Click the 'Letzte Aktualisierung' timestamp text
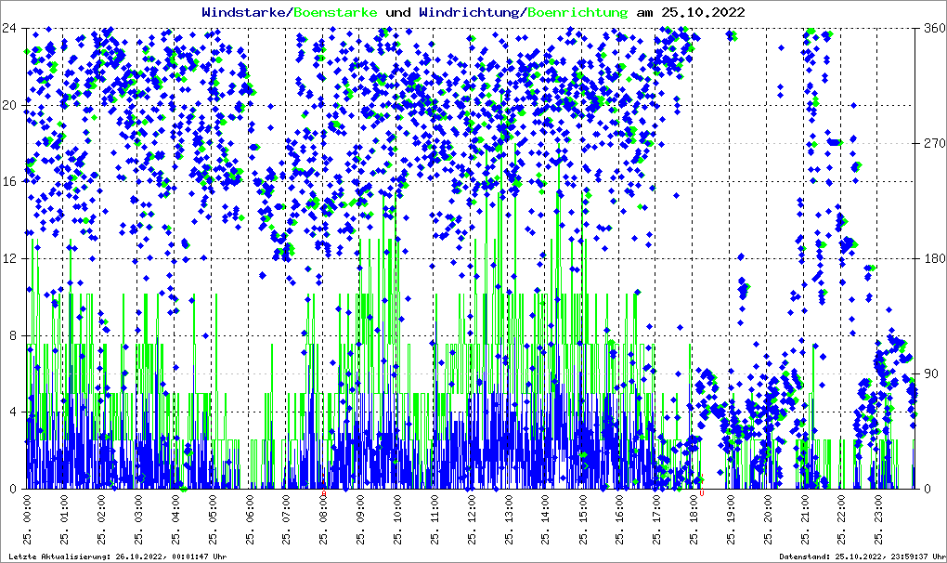The height and width of the screenshot is (563, 947). (x=118, y=556)
